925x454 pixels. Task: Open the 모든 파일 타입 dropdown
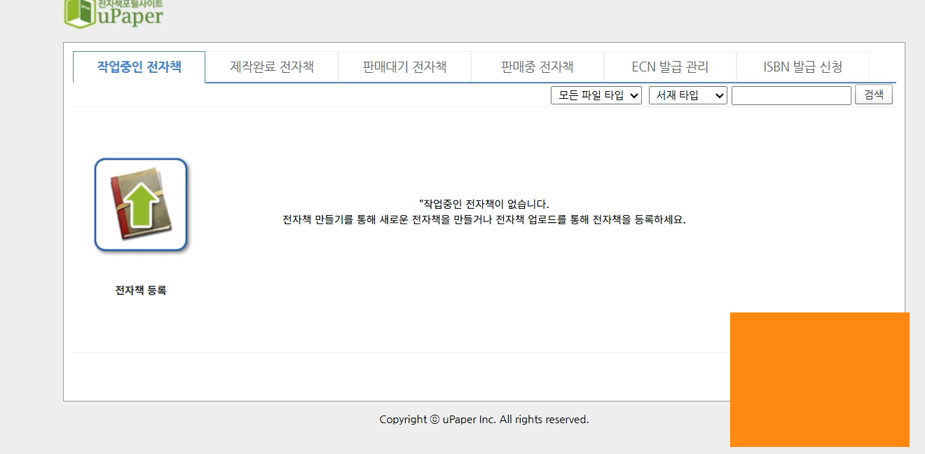pyautogui.click(x=596, y=95)
